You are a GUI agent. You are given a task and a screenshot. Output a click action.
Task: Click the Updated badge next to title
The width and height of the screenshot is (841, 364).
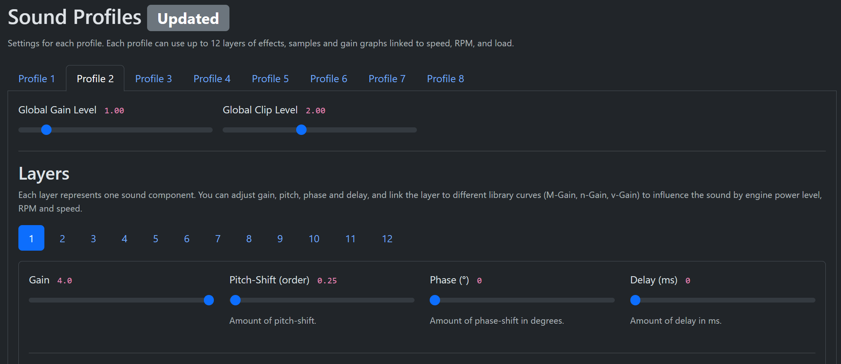[188, 18]
